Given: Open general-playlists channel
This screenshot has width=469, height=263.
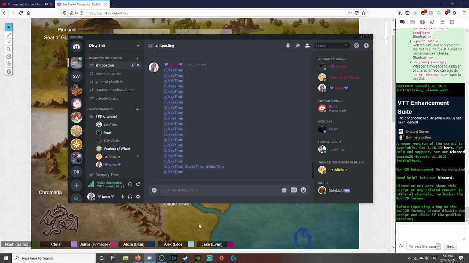Looking at the screenshot, I should click(109, 82).
